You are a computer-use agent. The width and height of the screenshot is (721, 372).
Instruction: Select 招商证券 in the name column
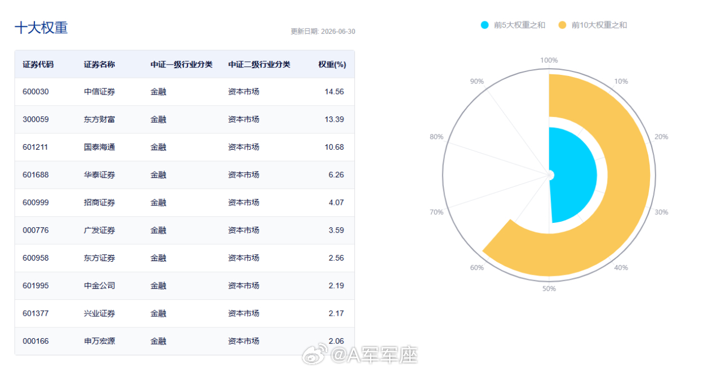pos(99,203)
